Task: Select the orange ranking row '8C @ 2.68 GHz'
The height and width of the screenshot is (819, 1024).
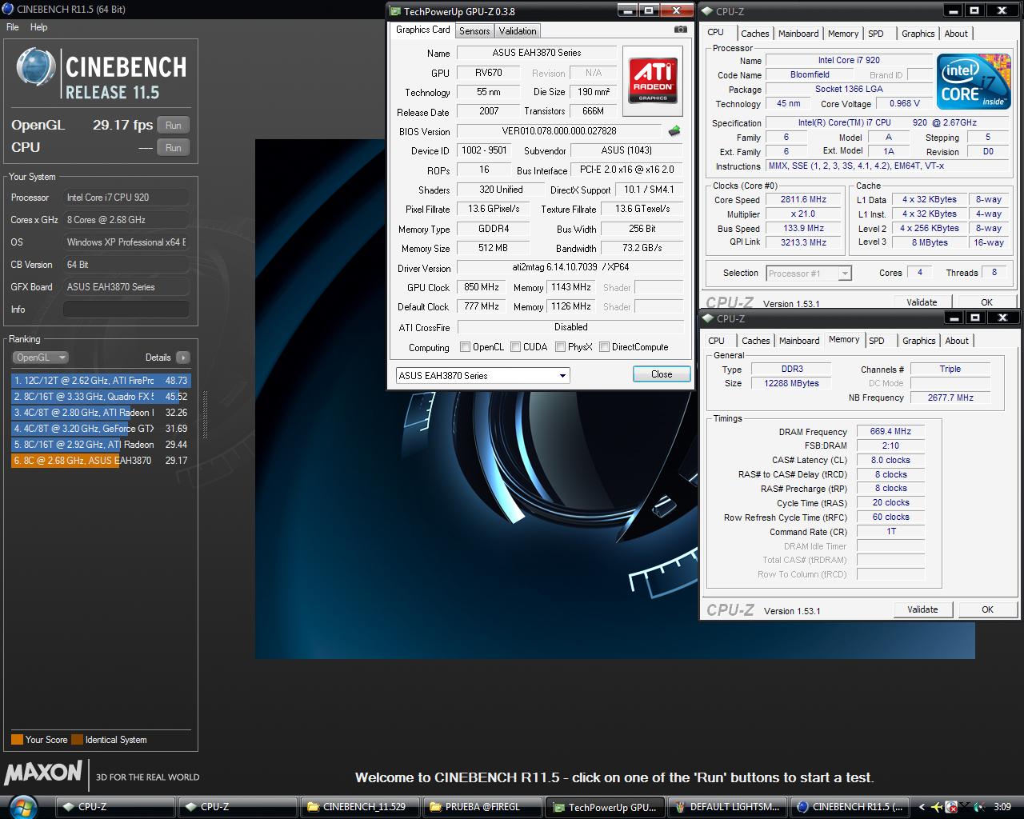Action: click(101, 461)
